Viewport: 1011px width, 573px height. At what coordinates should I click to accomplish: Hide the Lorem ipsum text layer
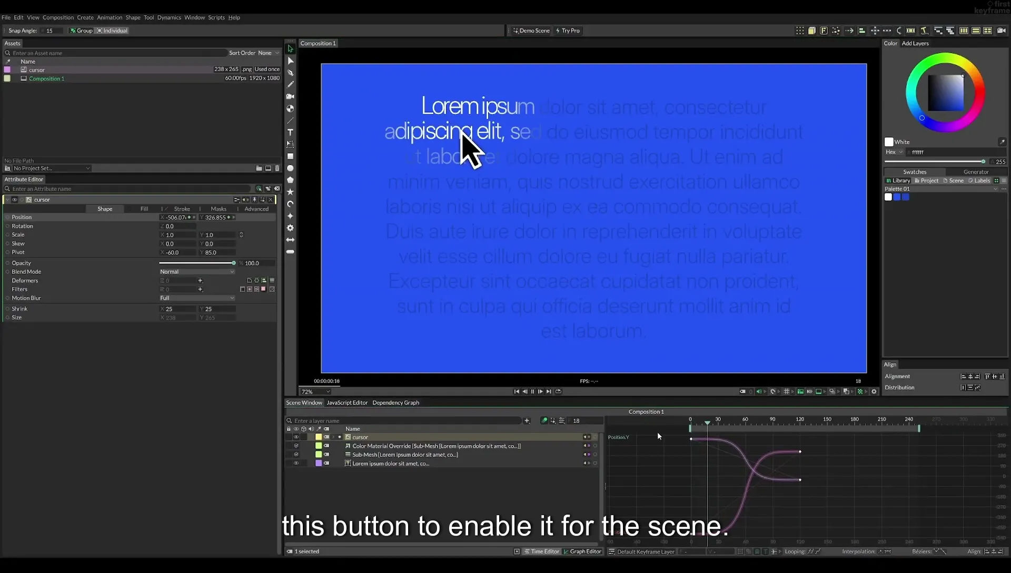click(x=296, y=463)
